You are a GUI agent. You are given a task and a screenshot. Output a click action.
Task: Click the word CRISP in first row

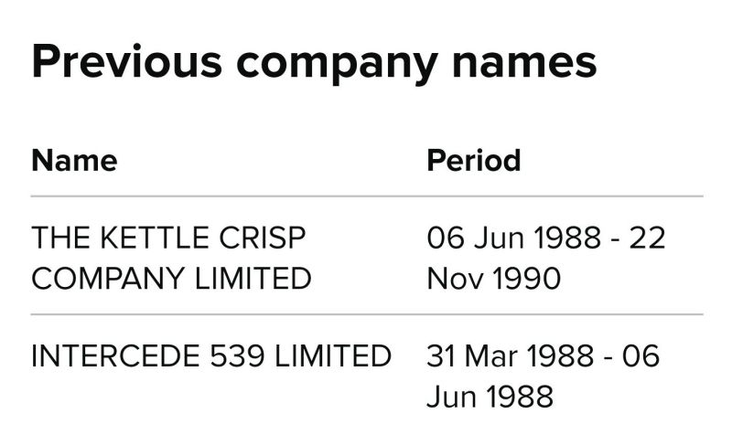263,238
